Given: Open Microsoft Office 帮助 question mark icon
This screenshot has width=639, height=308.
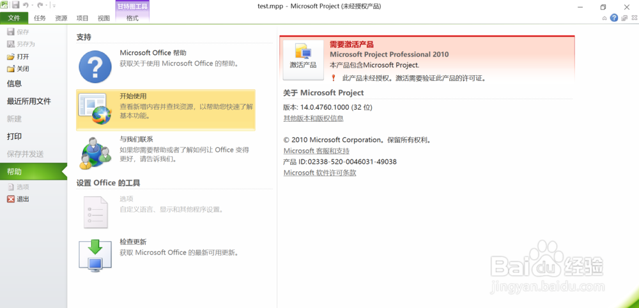Looking at the screenshot, I should [x=95, y=67].
